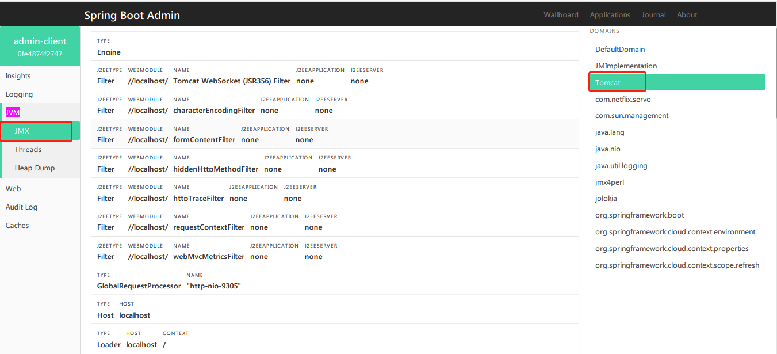The height and width of the screenshot is (354, 777).
Task: Expand the Host localhost MBean row
Action: tap(335, 310)
